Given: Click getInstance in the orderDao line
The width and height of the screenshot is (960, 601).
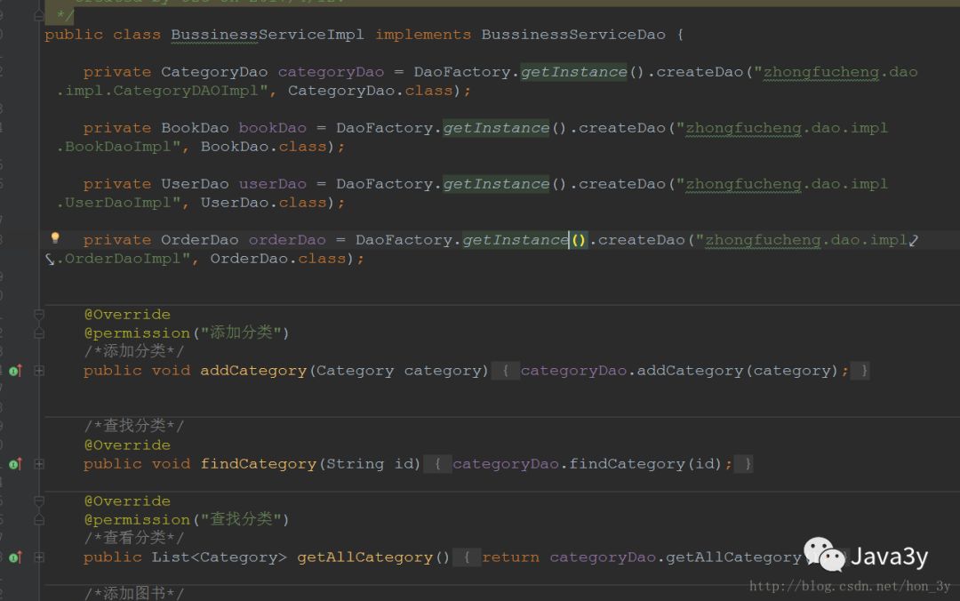Looking at the screenshot, I should point(516,240).
